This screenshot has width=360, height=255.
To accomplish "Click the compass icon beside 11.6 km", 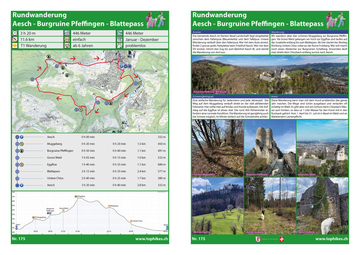I will point(14,40).
